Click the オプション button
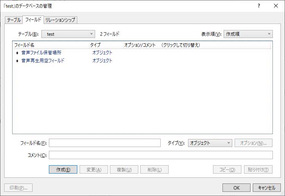Screen dimensions: 285x196 pyautogui.click(x=254, y=143)
